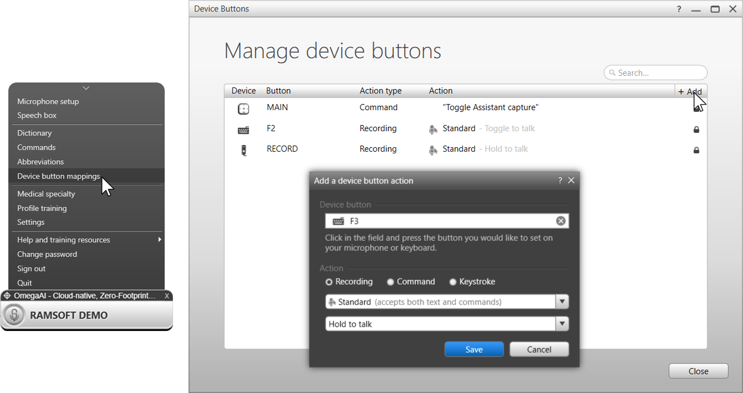Sort by the Action column header
The image size is (743, 393).
pos(441,91)
